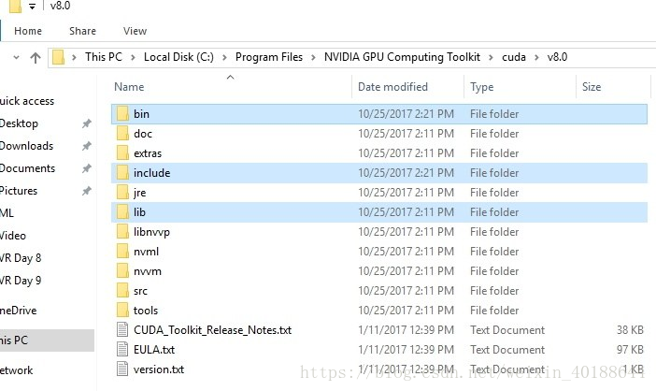
Task: Go to This PC in address bar
Action: click(x=104, y=57)
